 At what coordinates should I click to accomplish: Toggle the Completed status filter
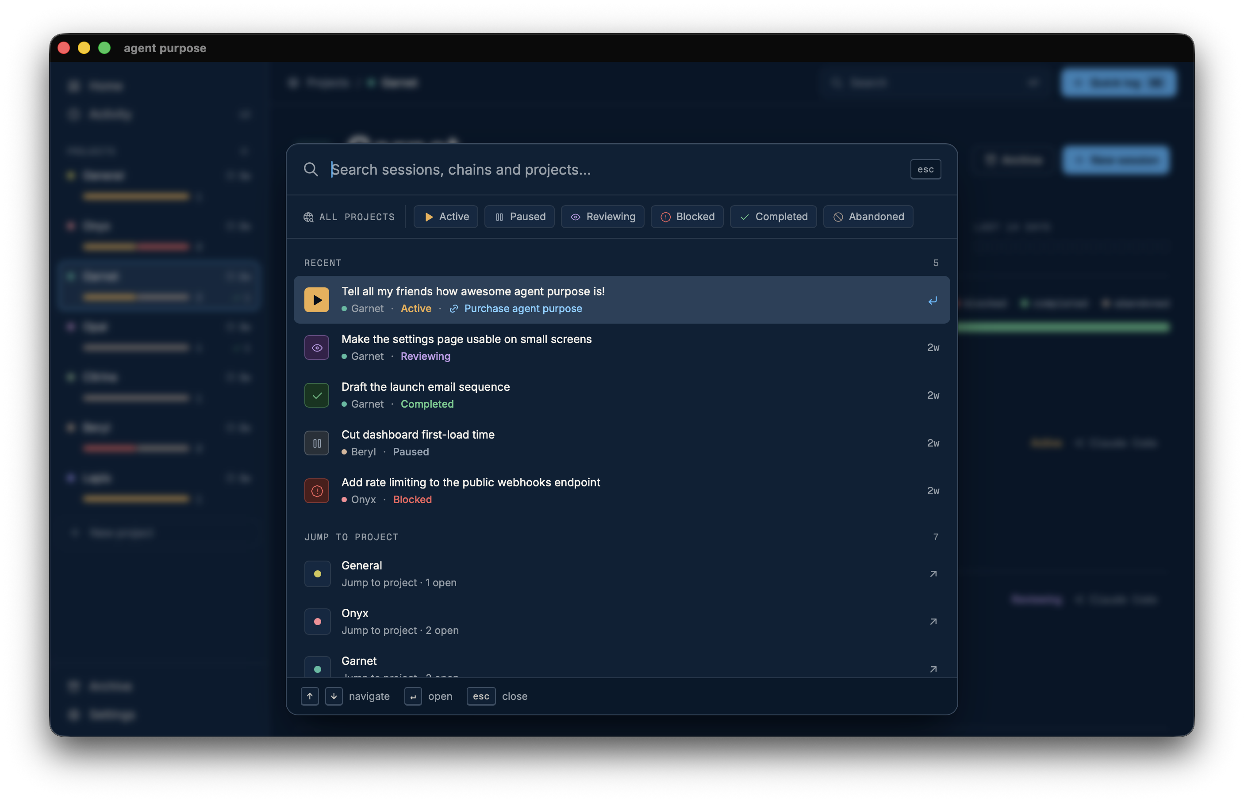coord(773,217)
